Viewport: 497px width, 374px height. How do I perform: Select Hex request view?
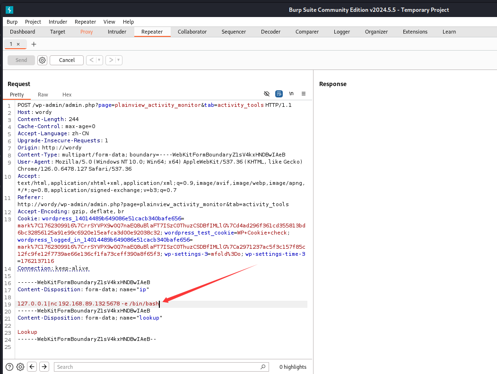pyautogui.click(x=67, y=95)
